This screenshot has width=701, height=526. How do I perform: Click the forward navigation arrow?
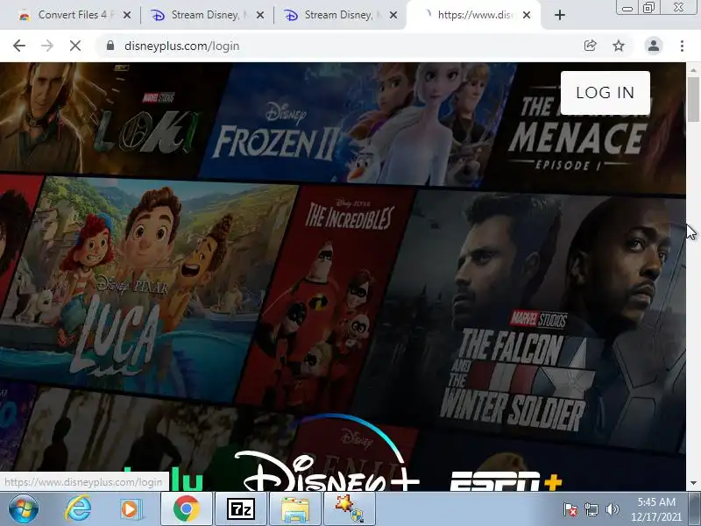tap(47, 46)
